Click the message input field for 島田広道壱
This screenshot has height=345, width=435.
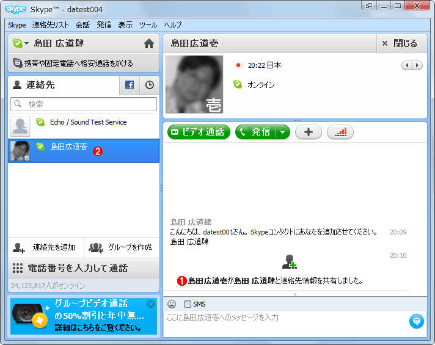(x=286, y=322)
